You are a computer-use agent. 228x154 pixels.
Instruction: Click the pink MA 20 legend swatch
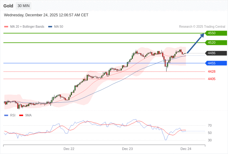coord(6,27)
